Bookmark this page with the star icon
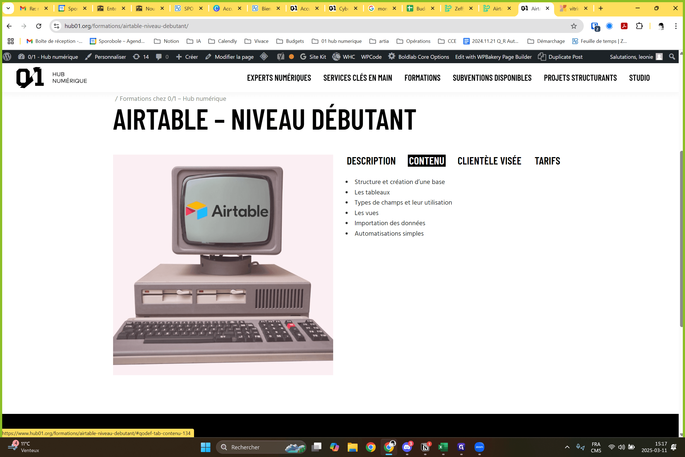The width and height of the screenshot is (685, 457). point(574,26)
